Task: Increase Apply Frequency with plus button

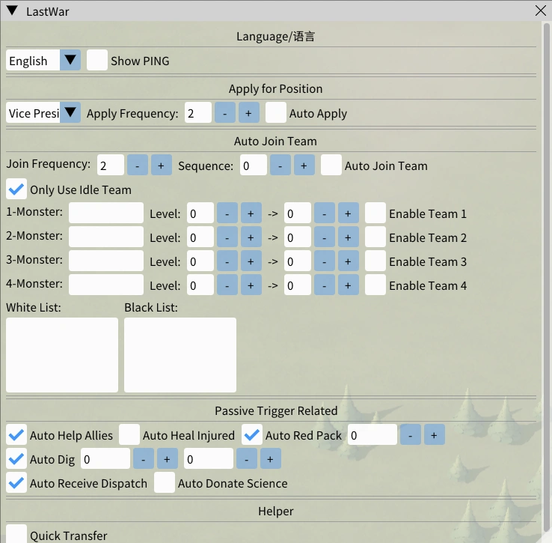Action: tap(249, 113)
